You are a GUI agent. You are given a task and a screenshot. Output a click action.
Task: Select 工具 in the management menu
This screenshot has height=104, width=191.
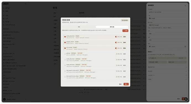click(55, 31)
